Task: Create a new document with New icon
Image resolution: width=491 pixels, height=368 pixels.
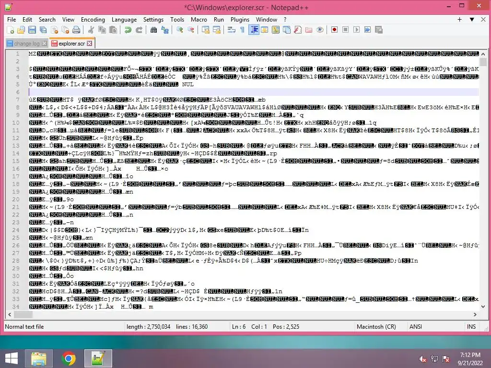Action: 11,30
